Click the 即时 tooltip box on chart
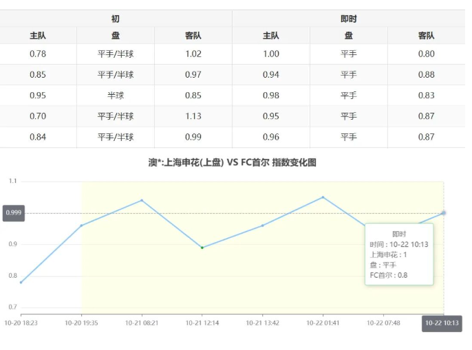Viewport: 472px width, 350px height. [x=399, y=254]
